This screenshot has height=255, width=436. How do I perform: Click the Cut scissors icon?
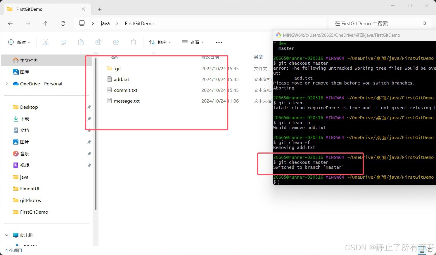pos(46,42)
